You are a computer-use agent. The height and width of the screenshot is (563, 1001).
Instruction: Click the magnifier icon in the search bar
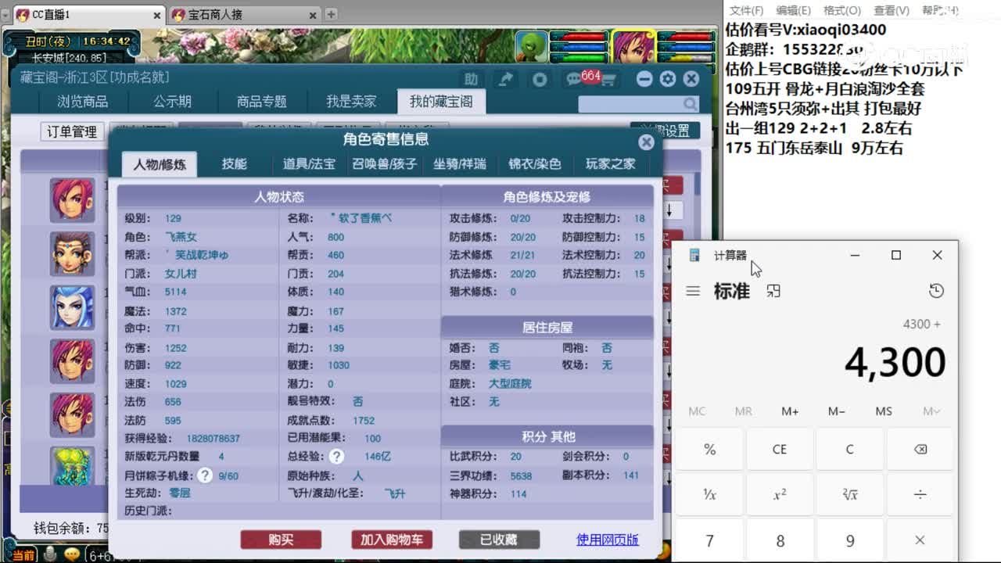[689, 103]
